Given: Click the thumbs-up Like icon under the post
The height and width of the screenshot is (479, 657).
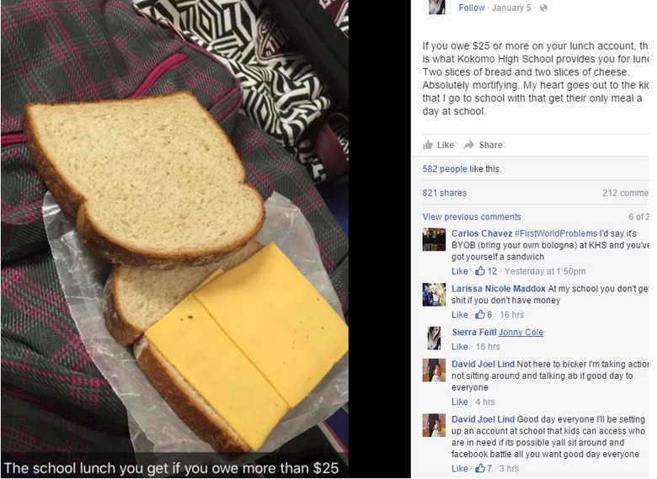Looking at the screenshot, I should point(428,145).
